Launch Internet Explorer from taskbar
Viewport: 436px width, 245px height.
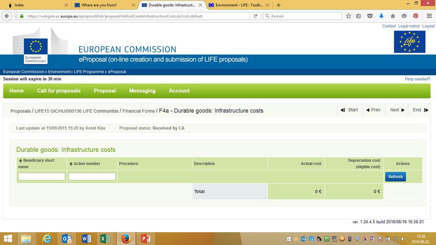47,239
